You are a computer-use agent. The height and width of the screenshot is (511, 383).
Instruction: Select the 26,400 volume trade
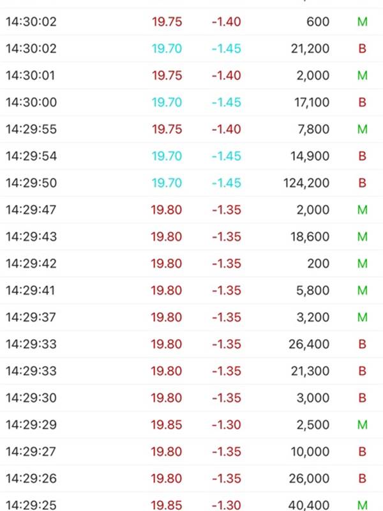pyautogui.click(x=191, y=344)
